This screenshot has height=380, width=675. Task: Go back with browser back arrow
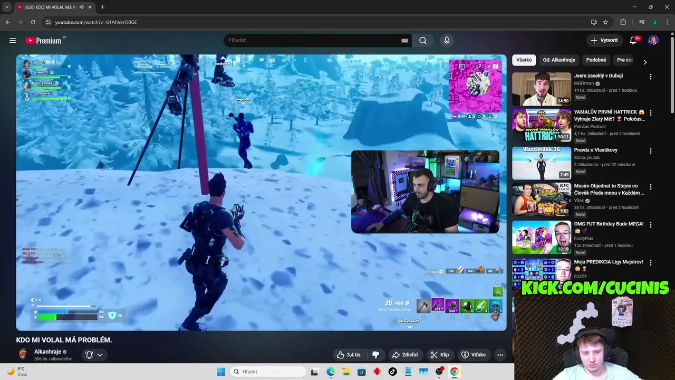(7, 22)
